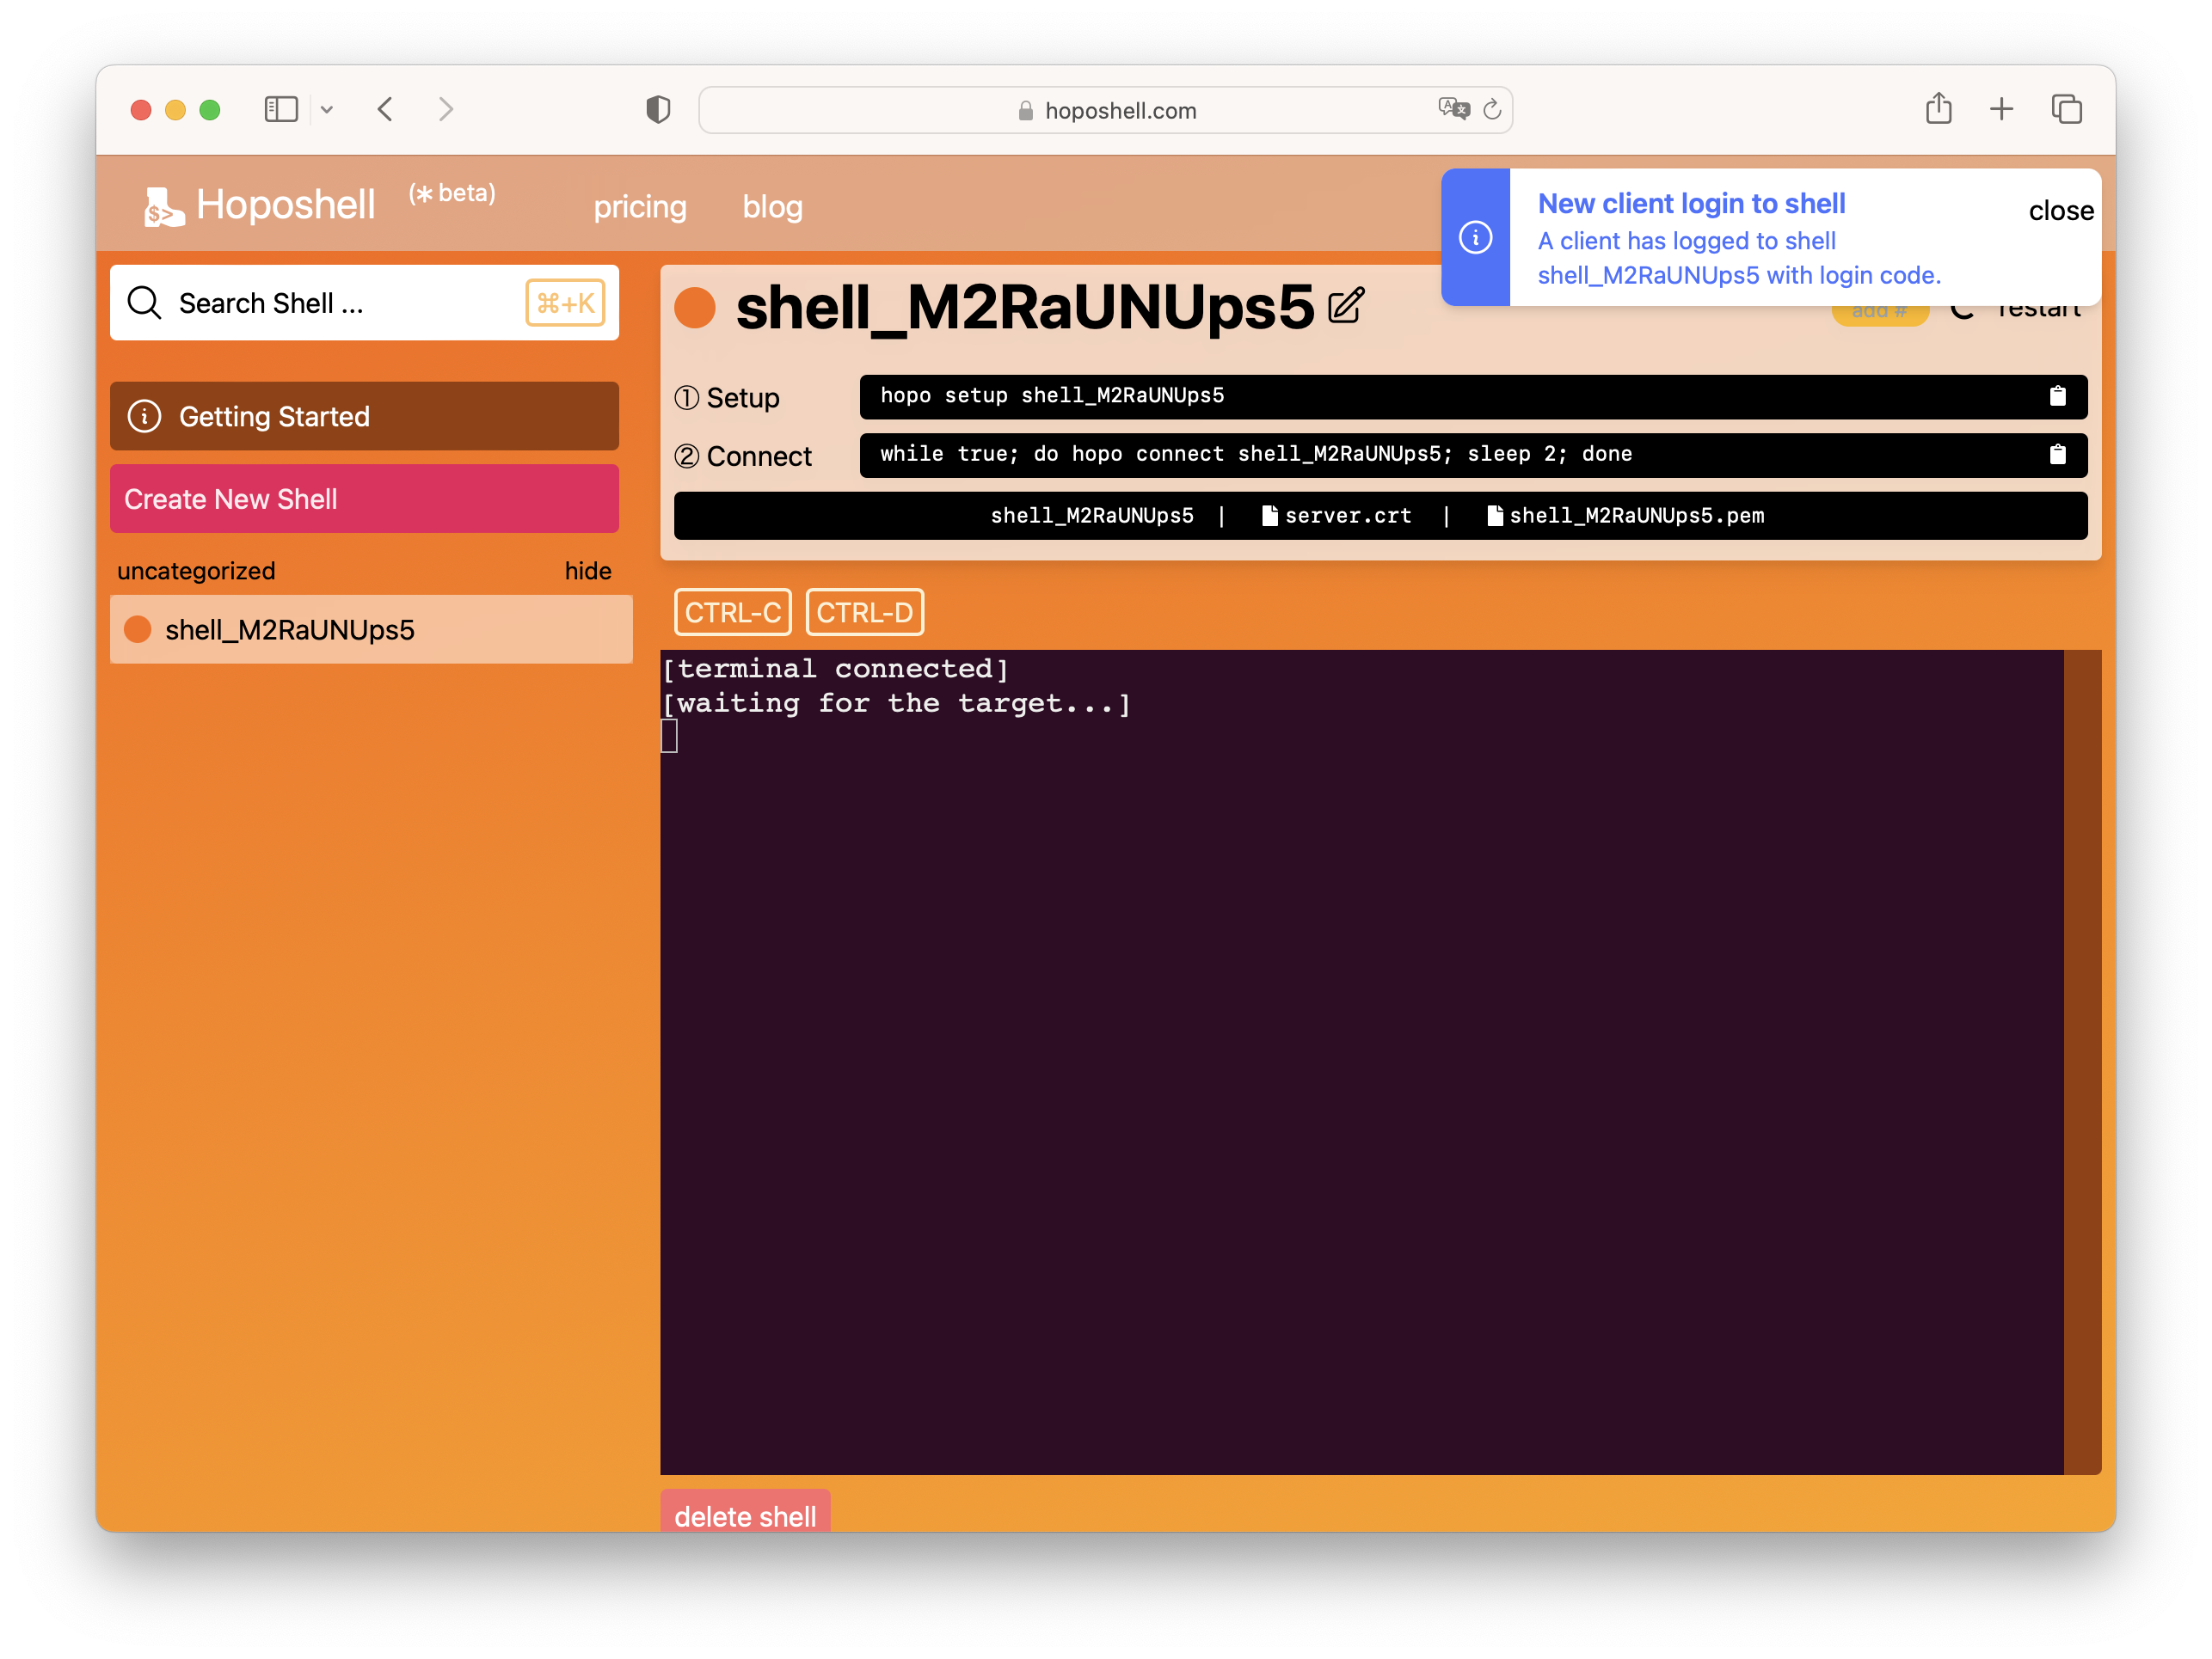Expand the sidebar options dropdown chevron
The width and height of the screenshot is (2212, 1659).
(x=327, y=110)
